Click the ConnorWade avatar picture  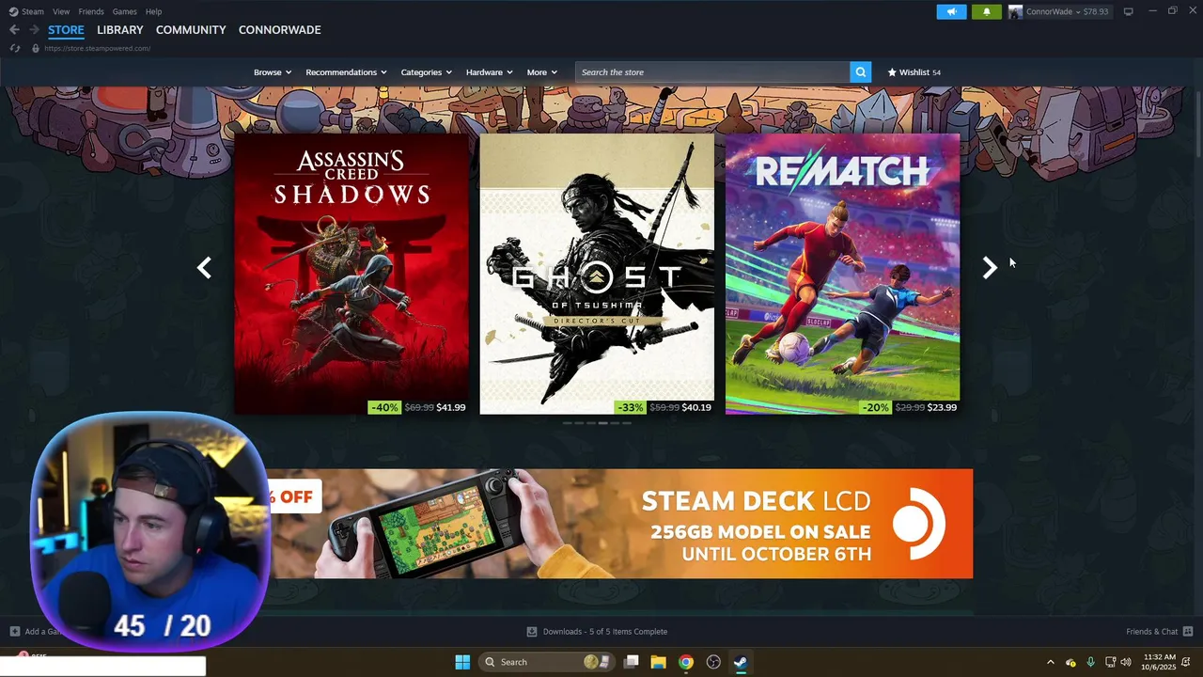tap(1015, 11)
